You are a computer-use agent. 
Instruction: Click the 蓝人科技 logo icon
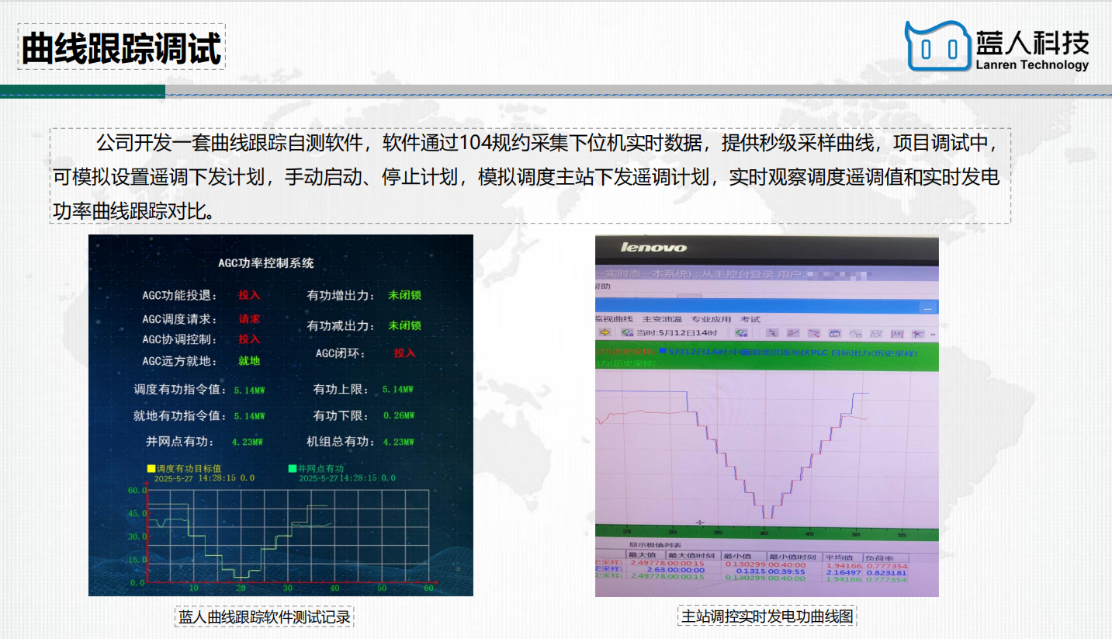[937, 48]
